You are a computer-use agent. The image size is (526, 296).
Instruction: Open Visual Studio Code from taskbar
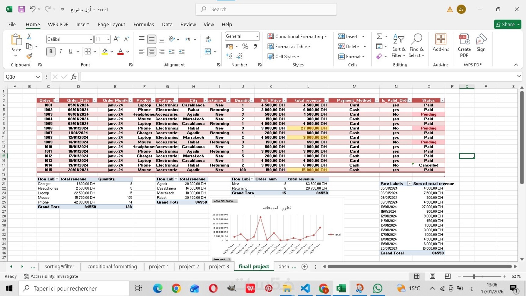pyautogui.click(x=305, y=288)
